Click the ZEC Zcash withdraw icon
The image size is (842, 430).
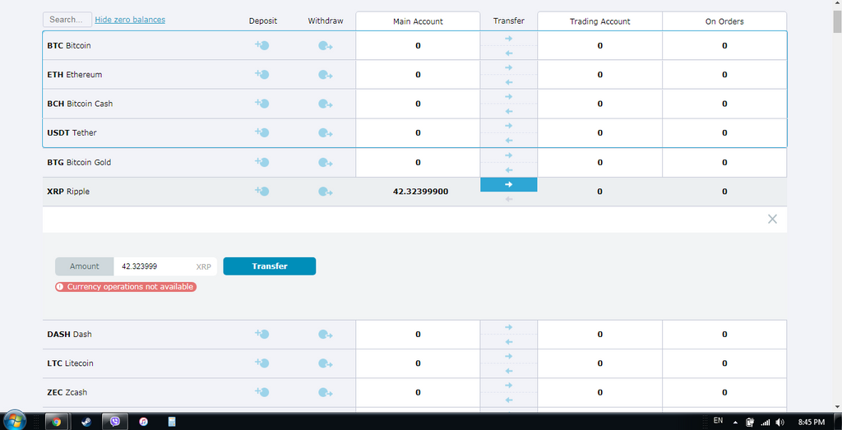tap(325, 392)
